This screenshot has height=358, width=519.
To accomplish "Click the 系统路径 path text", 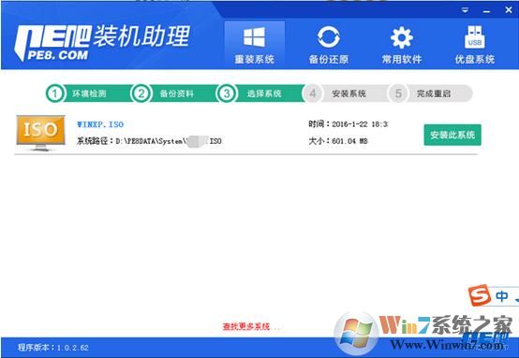I will [149, 141].
